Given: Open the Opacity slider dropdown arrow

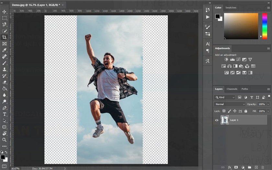Looking at the screenshot, I should 268,104.
